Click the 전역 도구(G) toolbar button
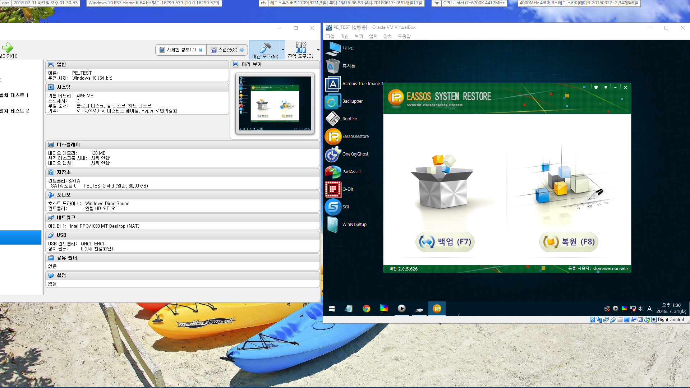The width and height of the screenshot is (690, 388). [x=300, y=50]
